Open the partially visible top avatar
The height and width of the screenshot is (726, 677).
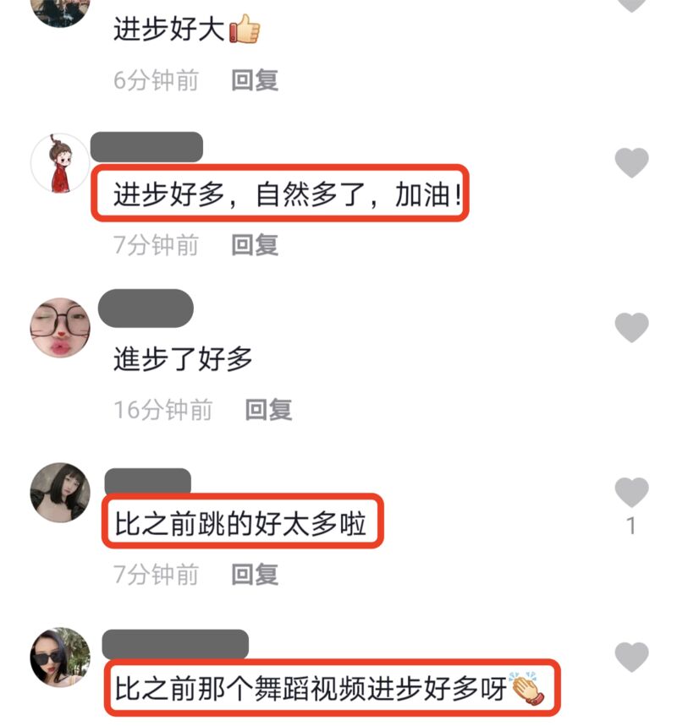point(60,13)
